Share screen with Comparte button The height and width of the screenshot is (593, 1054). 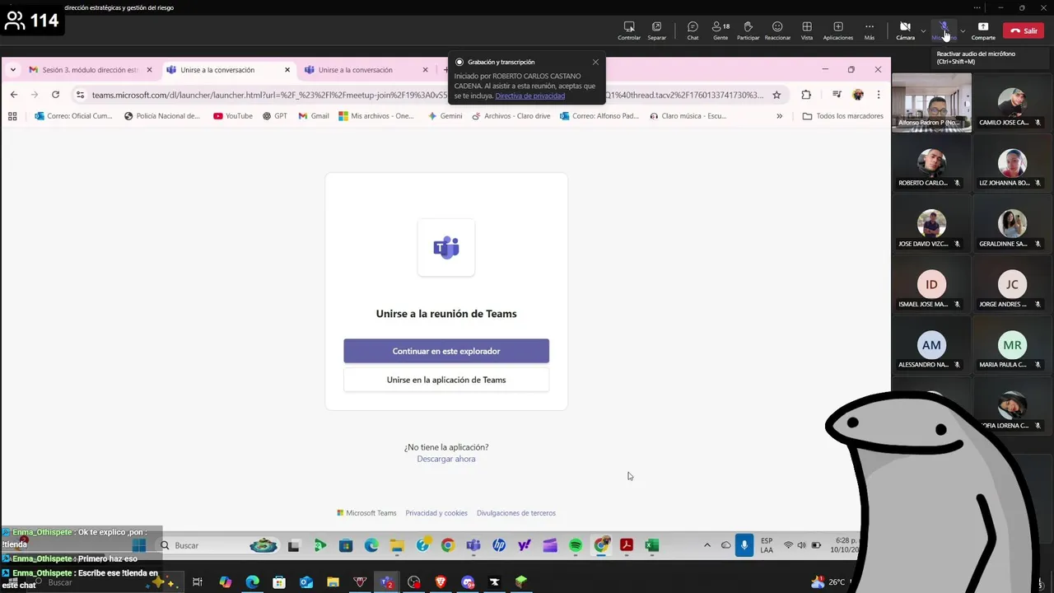coord(983,30)
